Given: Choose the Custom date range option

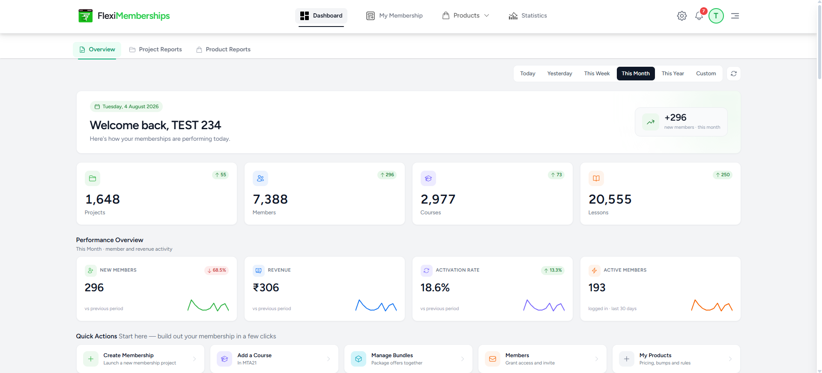Looking at the screenshot, I should tap(706, 74).
